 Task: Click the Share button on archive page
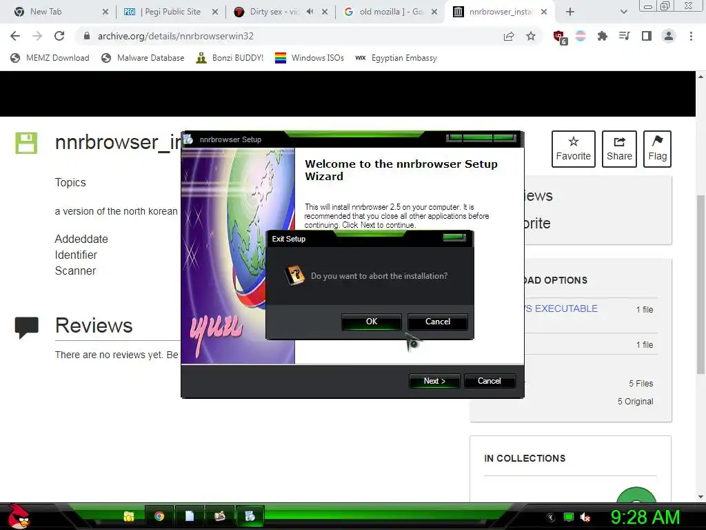click(x=619, y=149)
